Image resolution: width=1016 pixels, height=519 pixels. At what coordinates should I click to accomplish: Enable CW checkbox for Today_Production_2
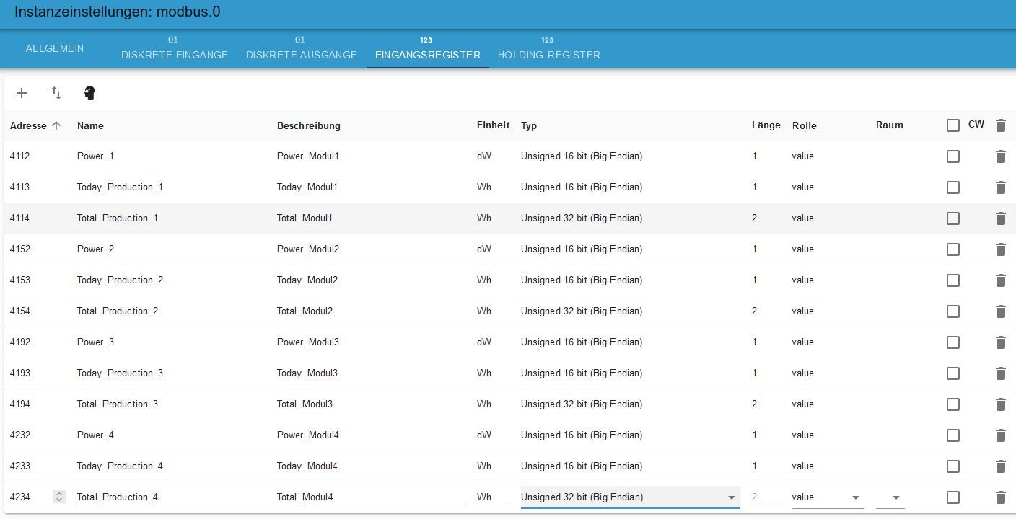point(953,280)
